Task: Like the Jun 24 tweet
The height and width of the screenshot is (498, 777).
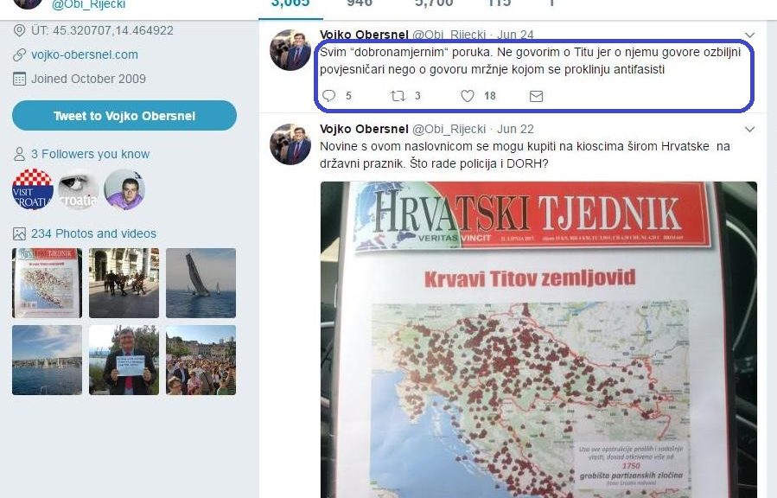Action: pos(468,96)
